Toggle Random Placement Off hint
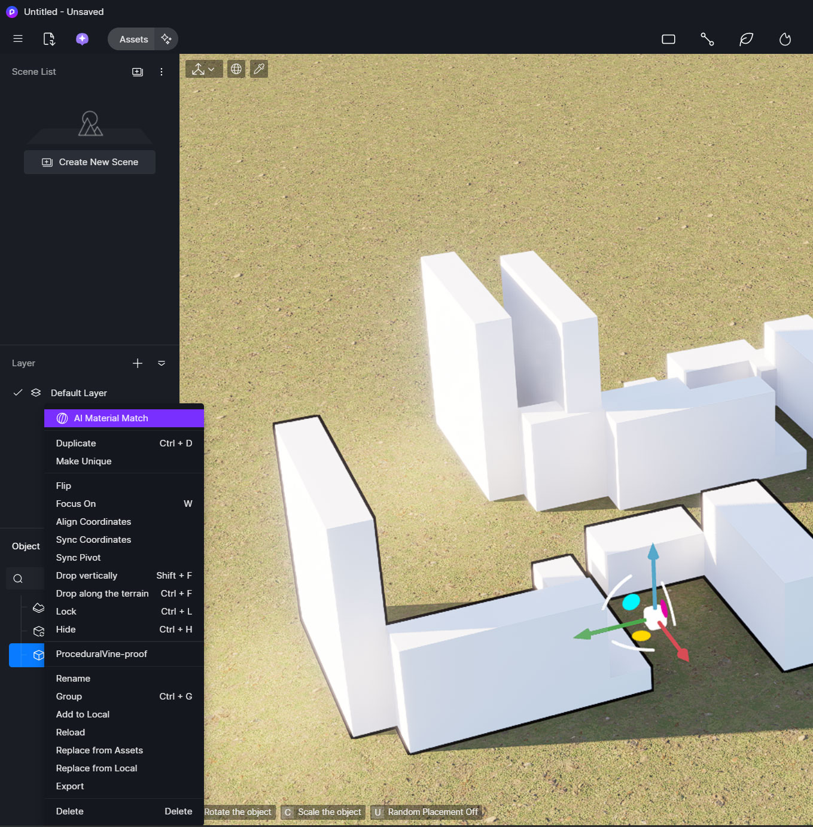Screen dimensions: 813x827 point(426,812)
